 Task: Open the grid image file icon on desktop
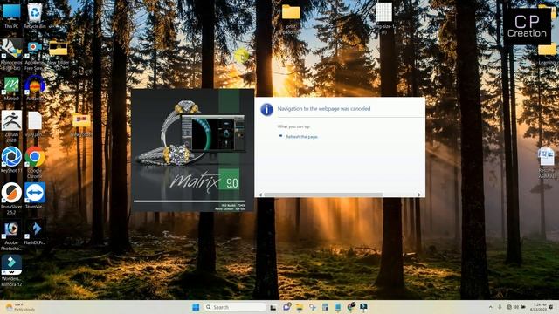[x=384, y=17]
